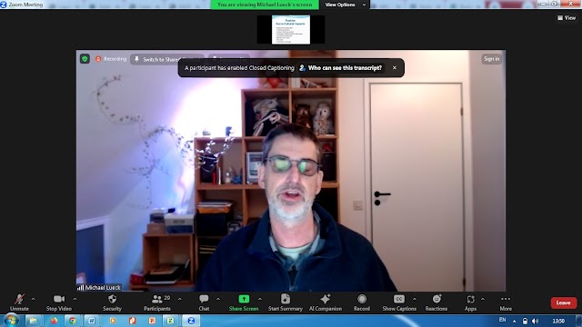Image resolution: width=582 pixels, height=327 pixels.
Task: Open the Windows Start menu
Action: click(x=10, y=321)
